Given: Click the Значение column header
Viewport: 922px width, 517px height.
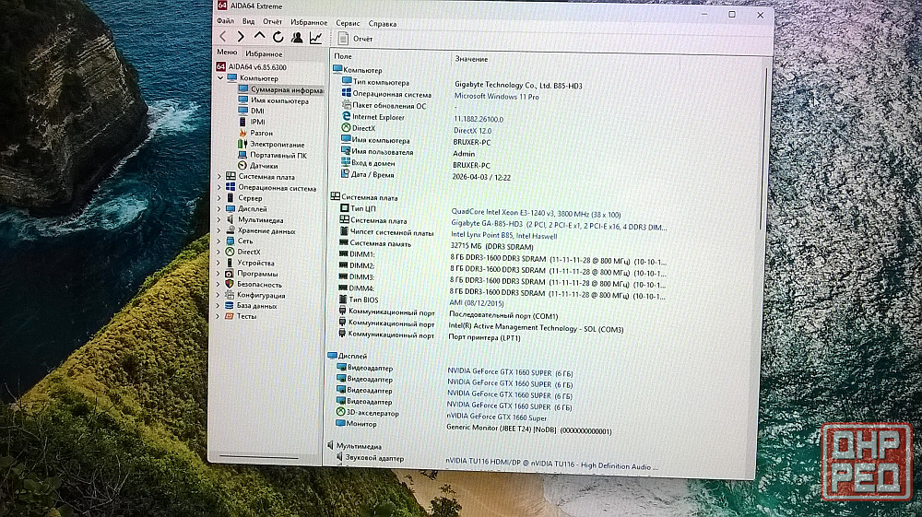Looking at the screenshot, I should tap(471, 59).
